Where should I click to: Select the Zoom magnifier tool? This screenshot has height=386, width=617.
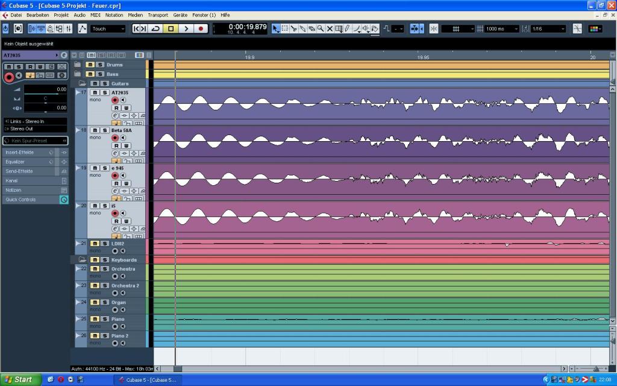(321, 29)
